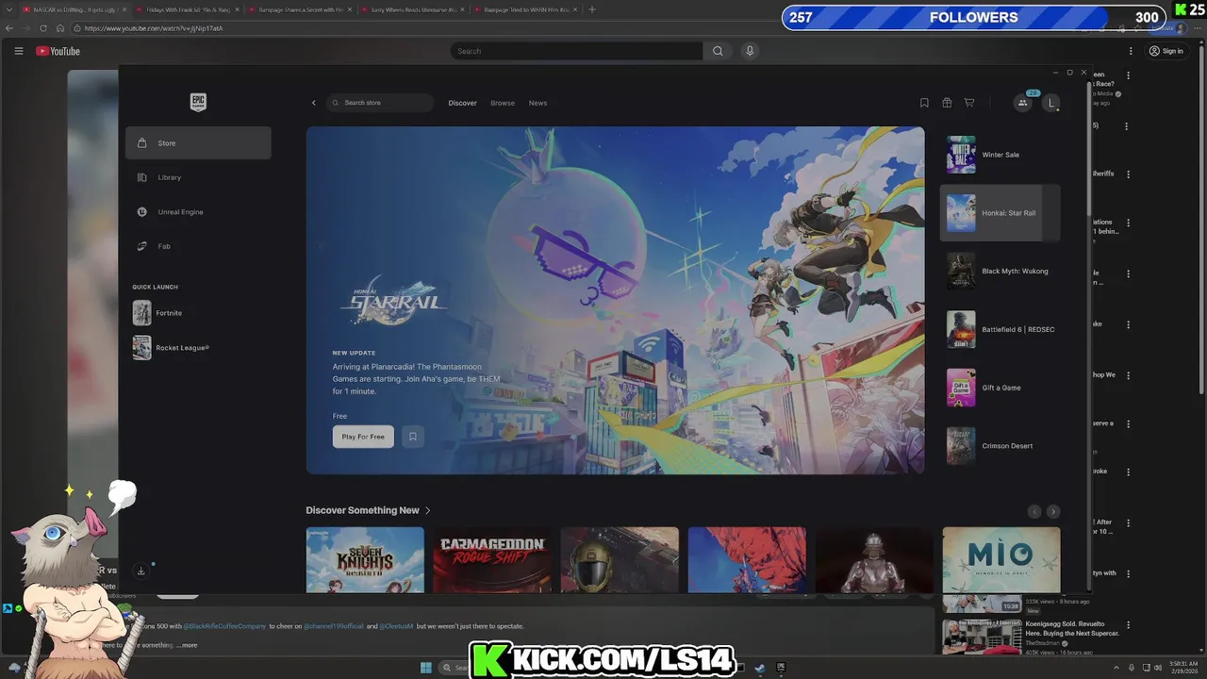Viewport: 1207px width, 679px height.
Task: Switch to the Discover tab
Action: tap(462, 103)
